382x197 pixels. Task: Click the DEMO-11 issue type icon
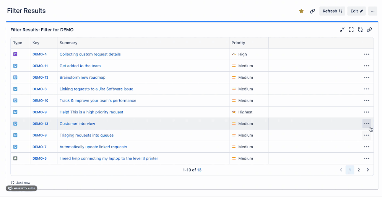point(15,66)
